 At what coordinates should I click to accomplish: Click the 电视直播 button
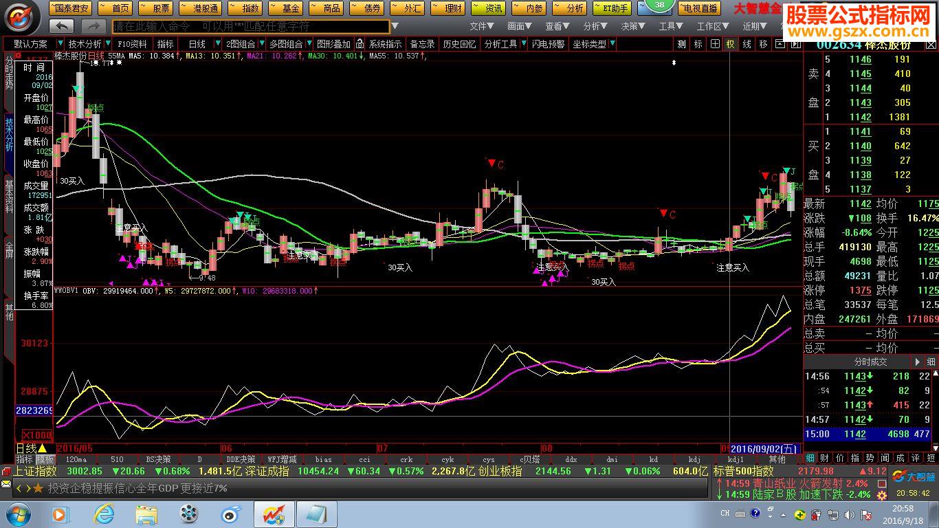click(698, 8)
